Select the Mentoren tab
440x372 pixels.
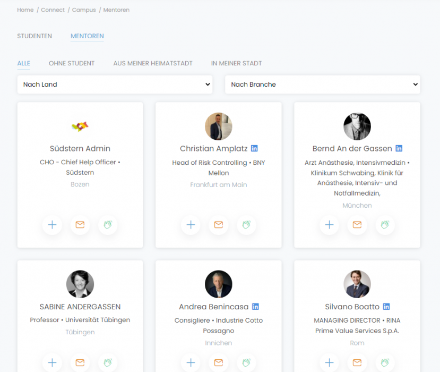[87, 36]
